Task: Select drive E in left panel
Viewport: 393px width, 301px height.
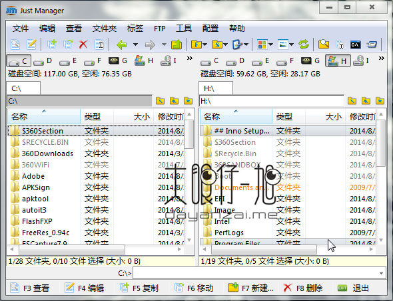Action: tap(68, 60)
